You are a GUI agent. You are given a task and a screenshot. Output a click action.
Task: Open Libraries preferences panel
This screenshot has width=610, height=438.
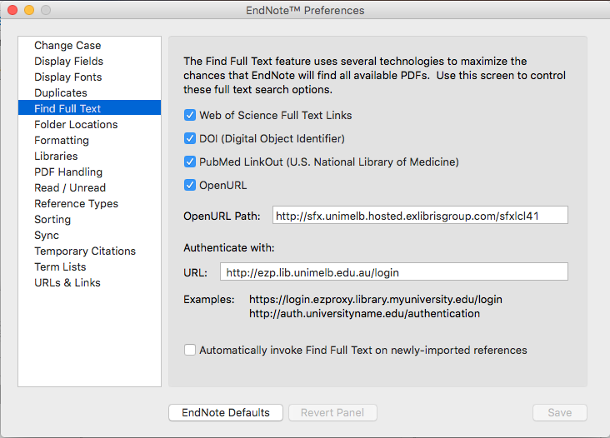(x=56, y=157)
